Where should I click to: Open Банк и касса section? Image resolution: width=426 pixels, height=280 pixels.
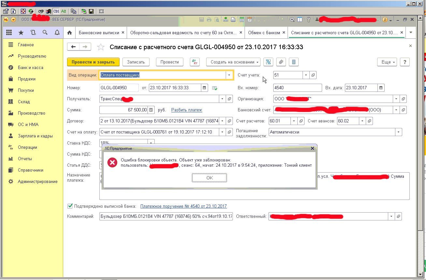(x=31, y=67)
